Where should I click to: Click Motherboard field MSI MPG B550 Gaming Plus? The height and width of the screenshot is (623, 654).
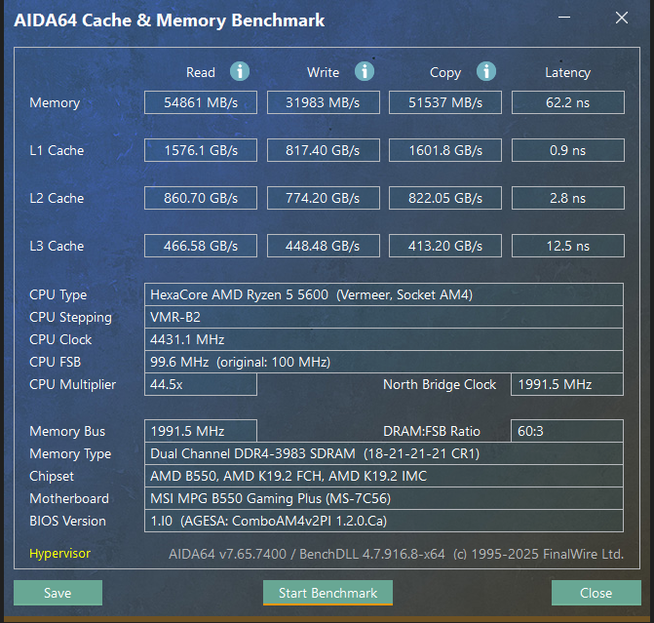tap(384, 498)
